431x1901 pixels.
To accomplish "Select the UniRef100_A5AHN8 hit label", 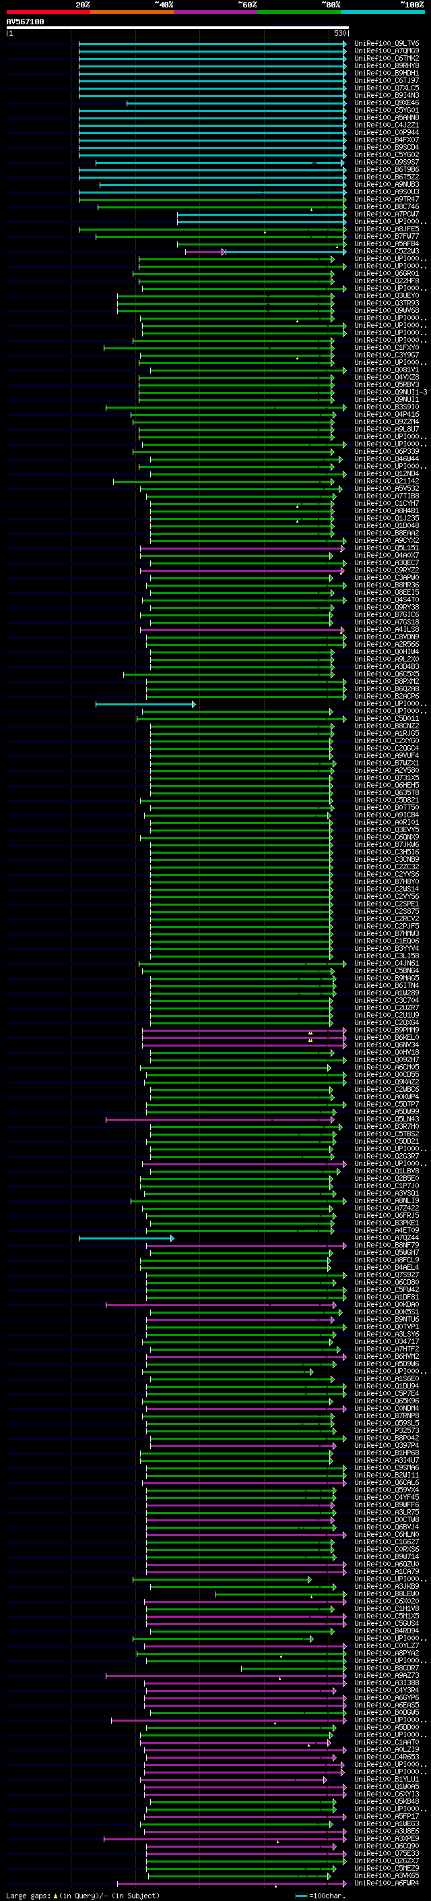I will tap(387, 117).
